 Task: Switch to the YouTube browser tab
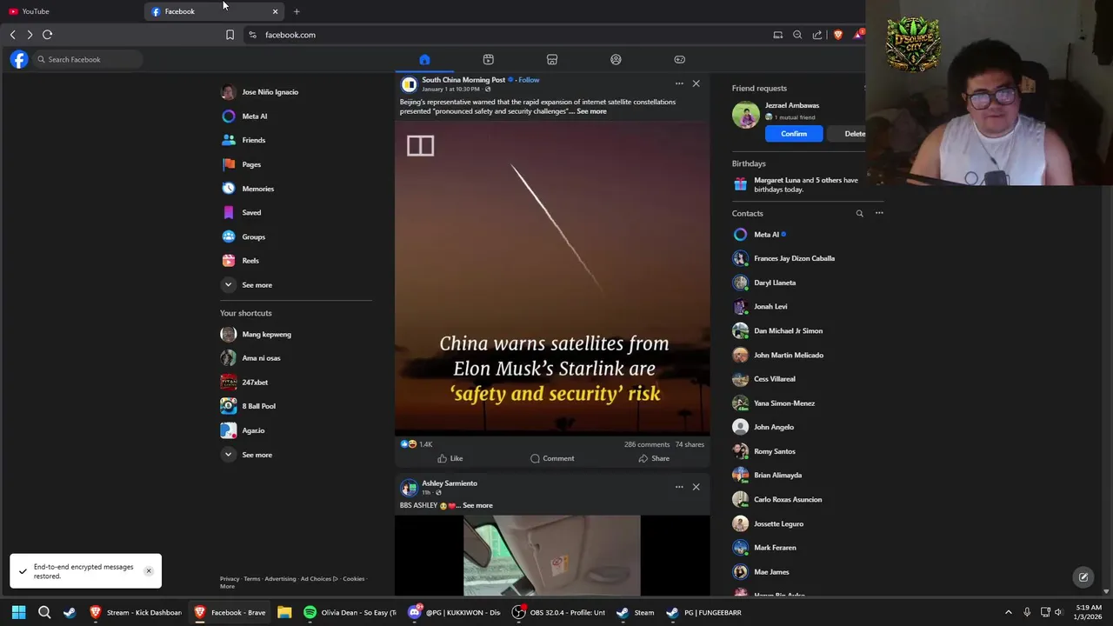coord(71,11)
